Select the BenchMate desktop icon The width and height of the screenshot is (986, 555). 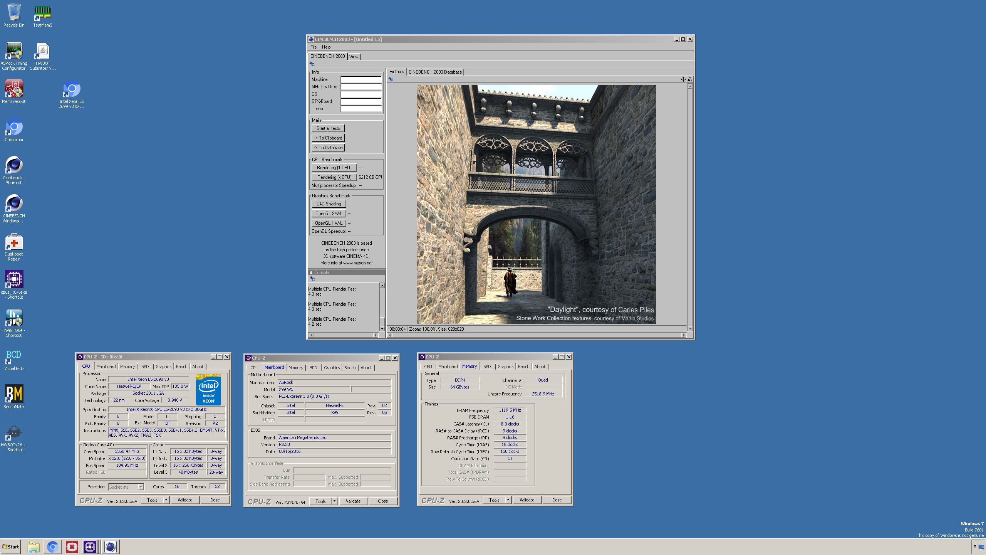(x=14, y=397)
